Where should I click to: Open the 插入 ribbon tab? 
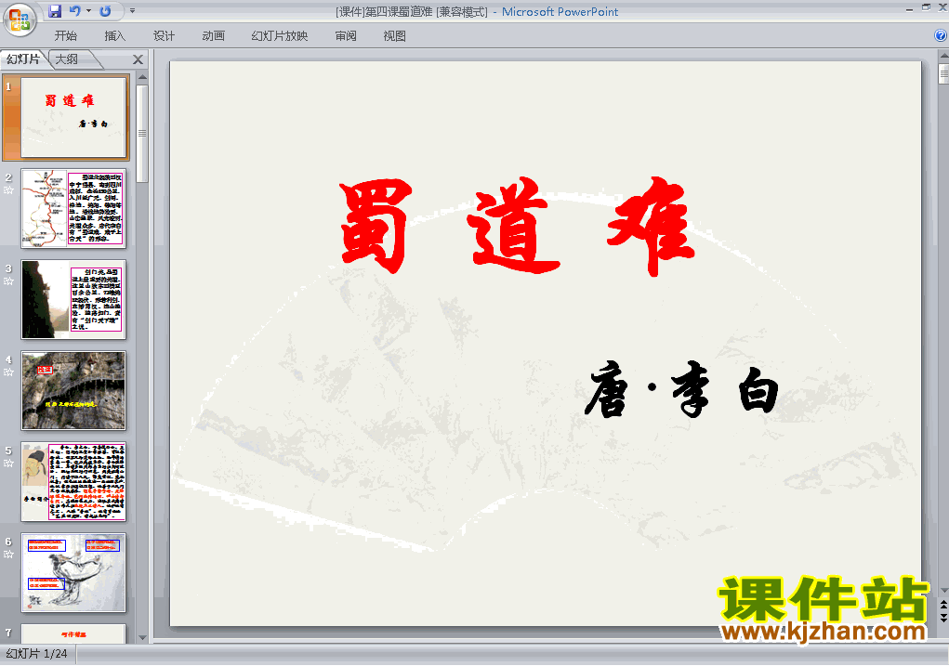pyautogui.click(x=115, y=35)
